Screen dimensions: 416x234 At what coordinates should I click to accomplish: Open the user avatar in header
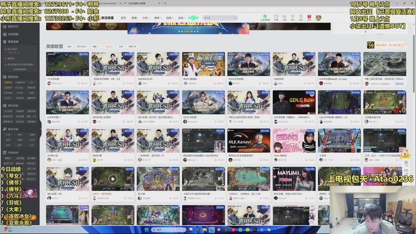click(318, 18)
